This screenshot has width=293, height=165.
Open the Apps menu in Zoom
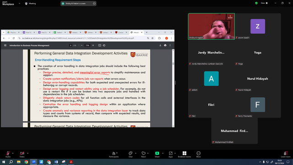(x=171, y=154)
